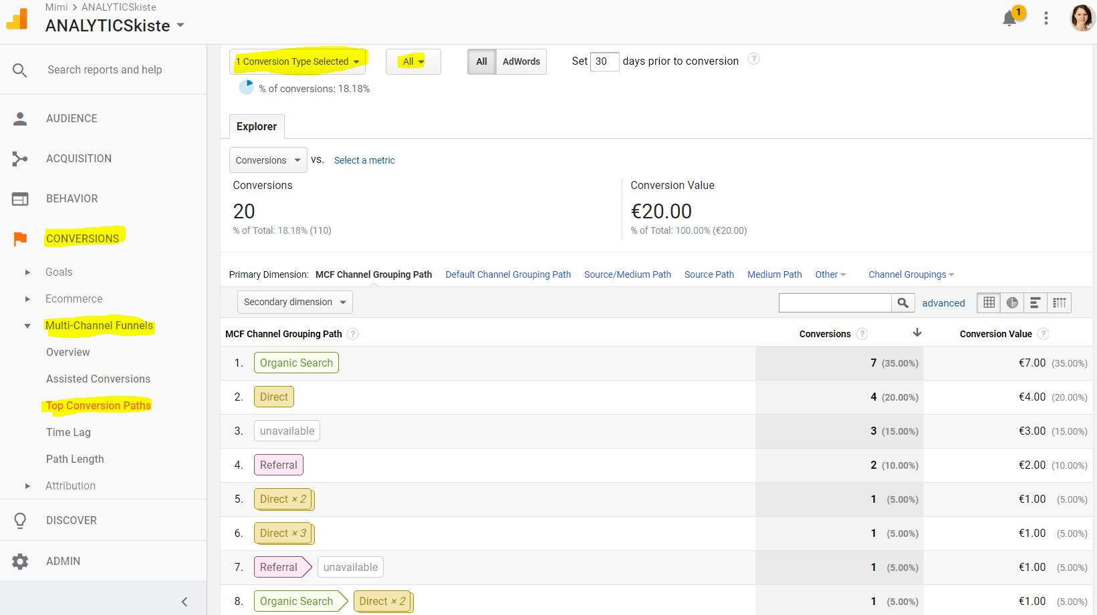
Task: Sort by Conversions column arrow
Action: coord(917,333)
